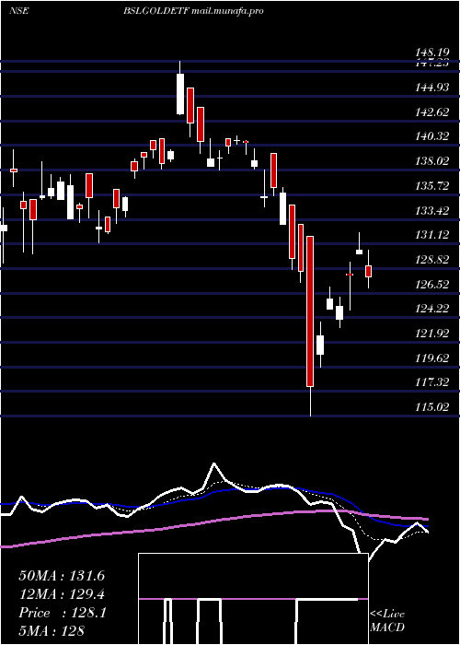Click the Price : 128.1 readout
Image resolution: width=460 pixels, height=645 pixels.
[x=63, y=613]
